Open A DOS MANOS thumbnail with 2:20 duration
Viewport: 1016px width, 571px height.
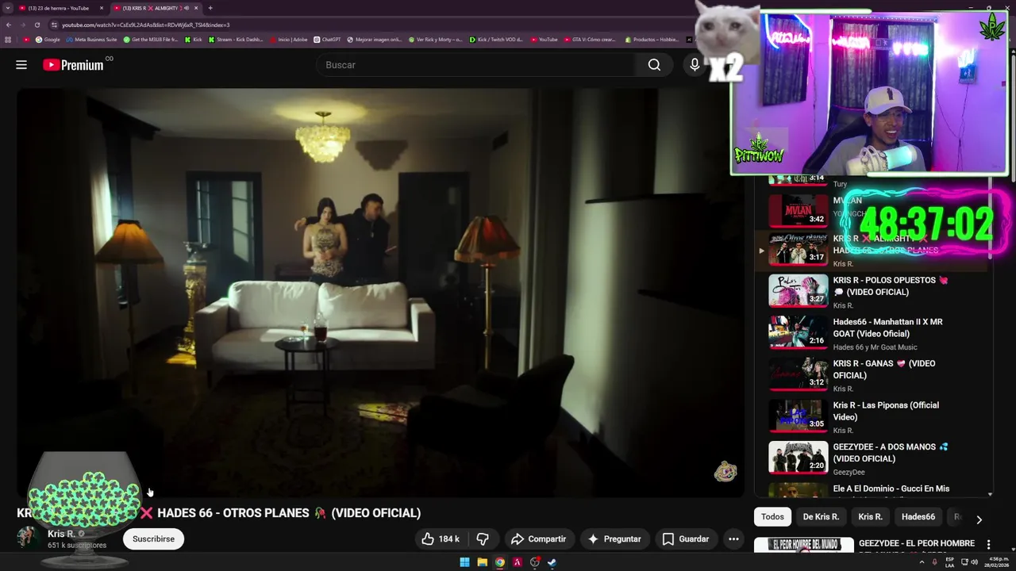point(799,458)
